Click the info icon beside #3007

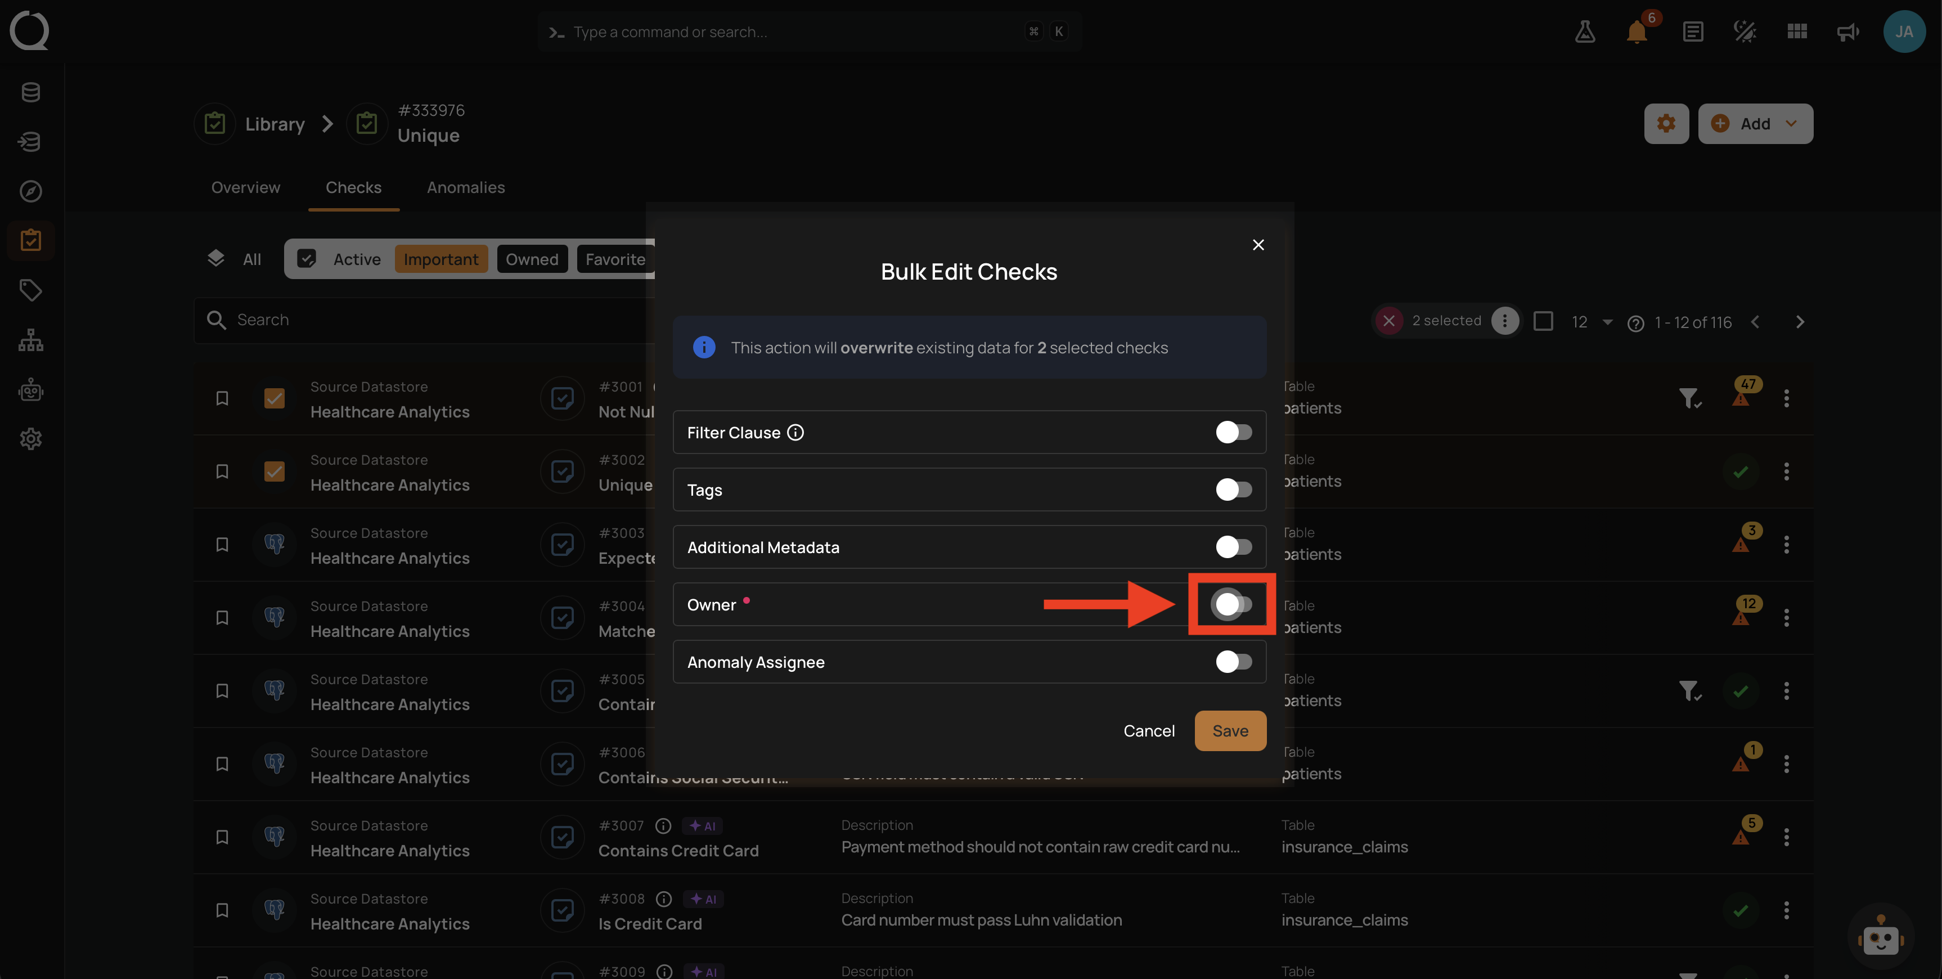(x=663, y=826)
